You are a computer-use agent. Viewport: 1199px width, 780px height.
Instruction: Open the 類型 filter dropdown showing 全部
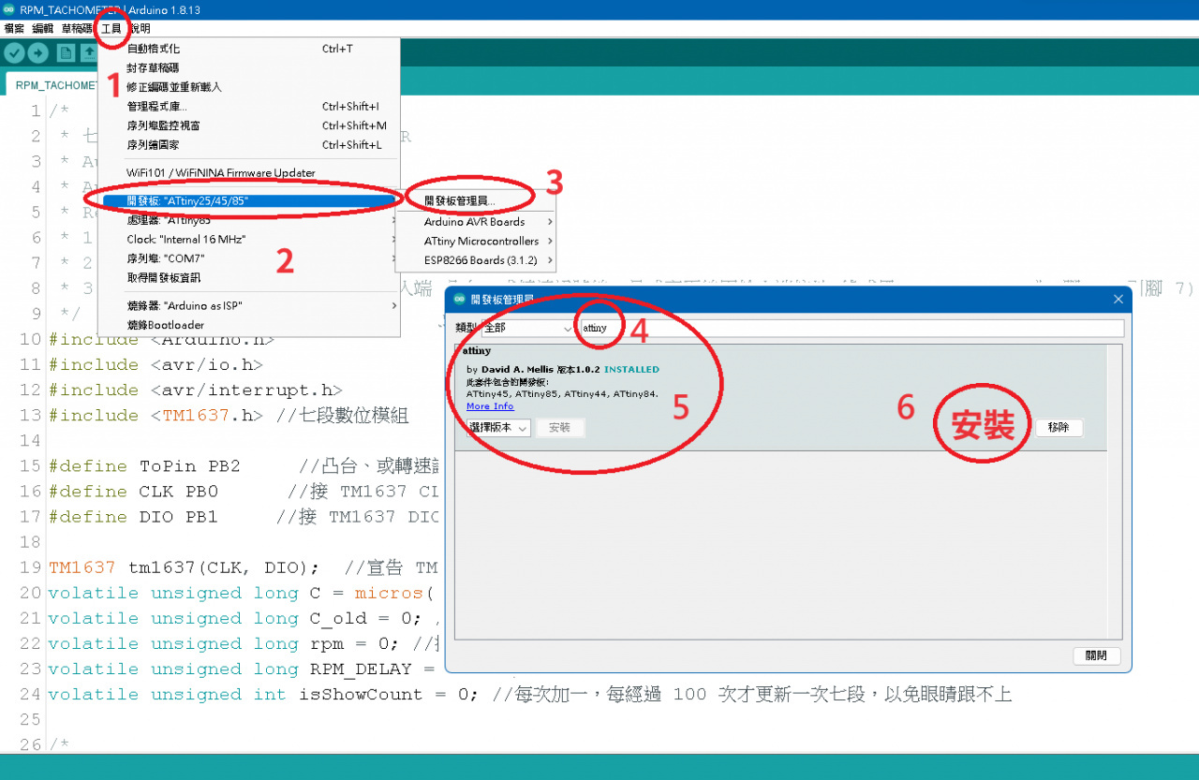coord(525,328)
